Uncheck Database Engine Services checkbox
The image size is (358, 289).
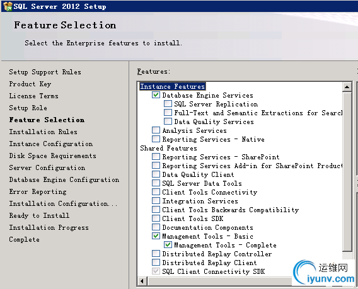[x=156, y=94]
